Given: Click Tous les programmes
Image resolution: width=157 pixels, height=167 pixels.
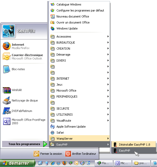Looking at the screenshot, I should (x=25, y=144).
